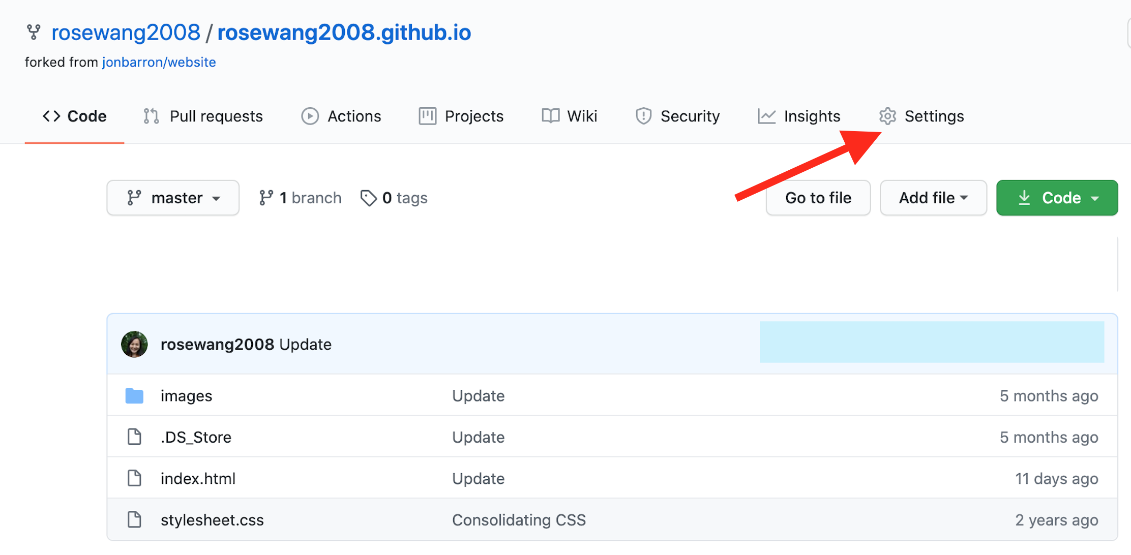Open the .DS_Store file
Screen dimensions: 1131x555
[x=196, y=437]
